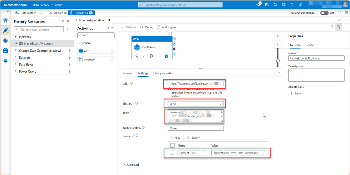This screenshot has height=175, width=350.
Task: Click the canvas zoom slider handle
Action: (278, 61)
